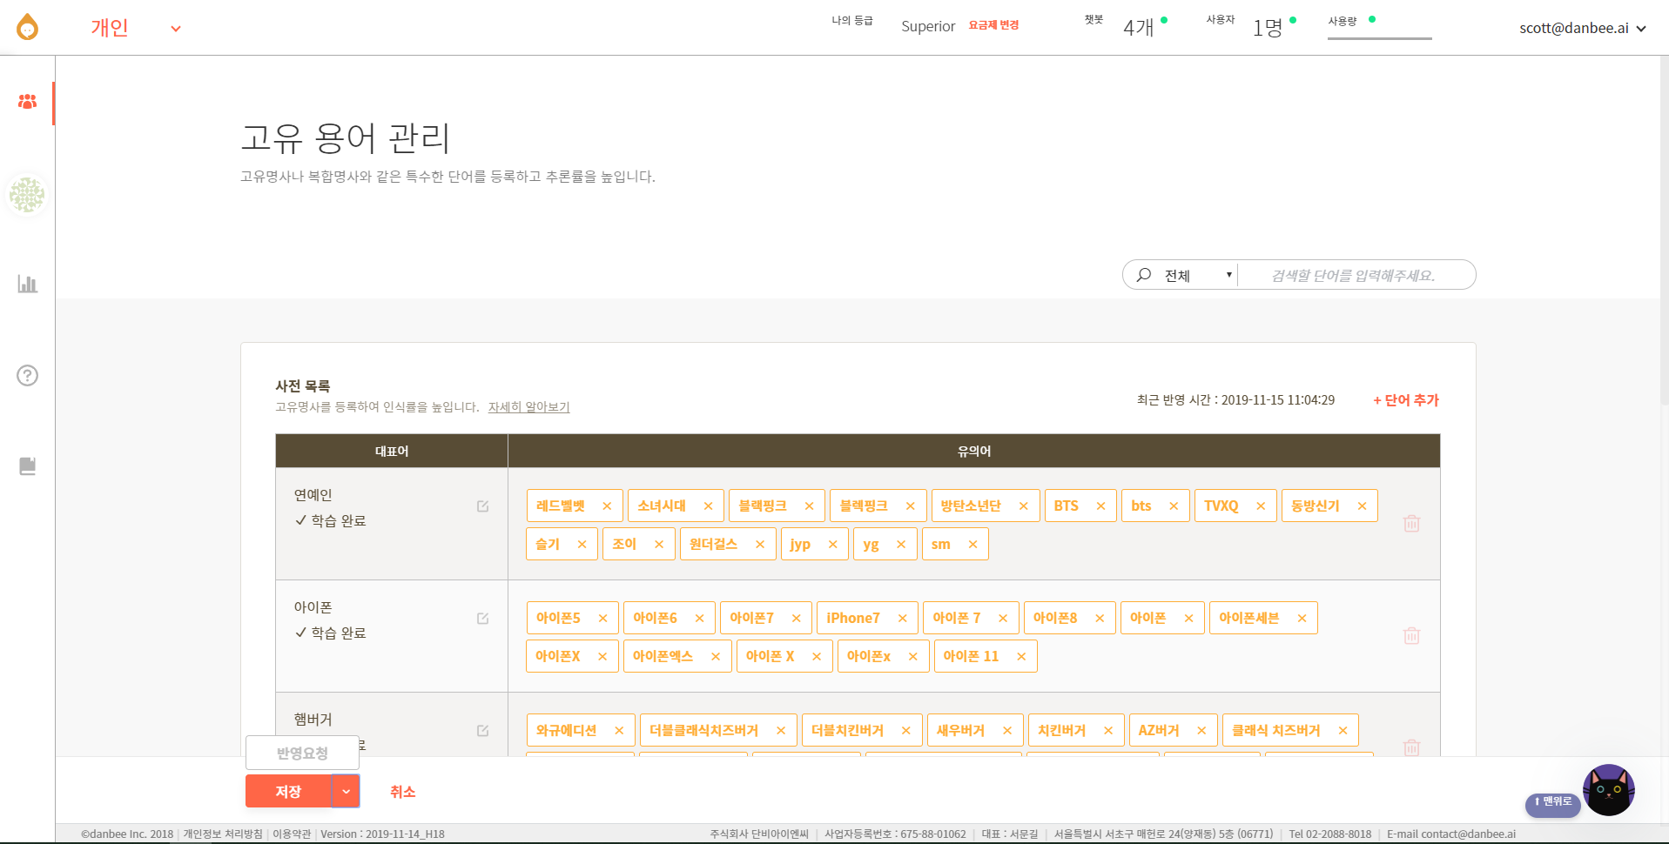
Task: Open 개인정보 처리방침 footer link
Action: [x=222, y=834]
